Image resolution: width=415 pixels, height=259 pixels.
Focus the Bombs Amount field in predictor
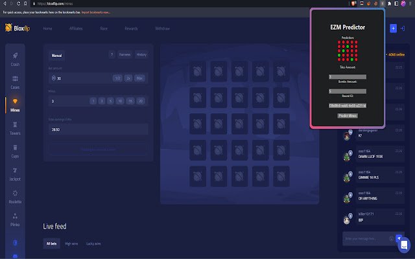pyautogui.click(x=348, y=91)
